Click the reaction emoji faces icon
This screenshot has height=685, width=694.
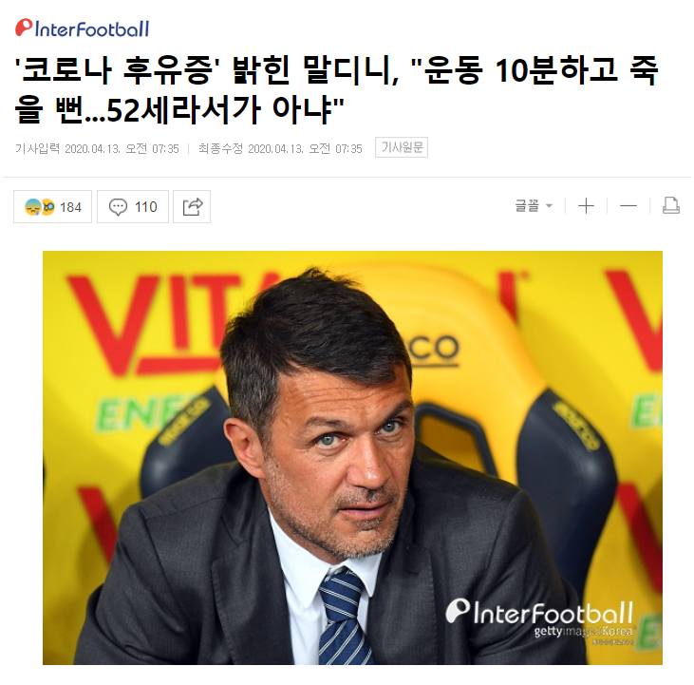(40, 207)
